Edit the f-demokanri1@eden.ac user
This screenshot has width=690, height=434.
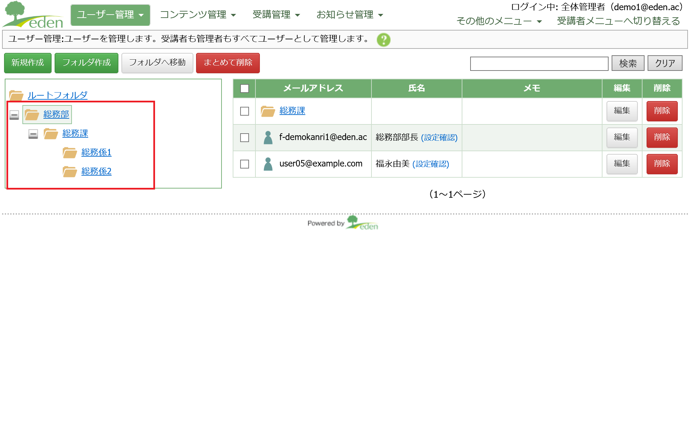[622, 137]
